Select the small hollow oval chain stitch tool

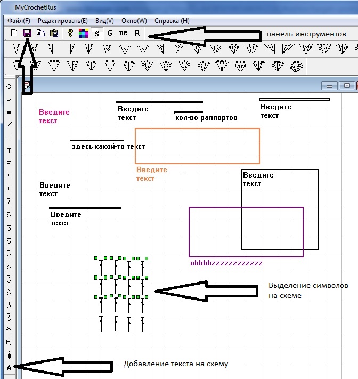[9, 100]
